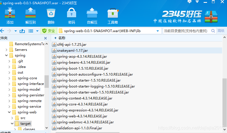
Task: Go forward with the right arrow
Action: [9, 31]
